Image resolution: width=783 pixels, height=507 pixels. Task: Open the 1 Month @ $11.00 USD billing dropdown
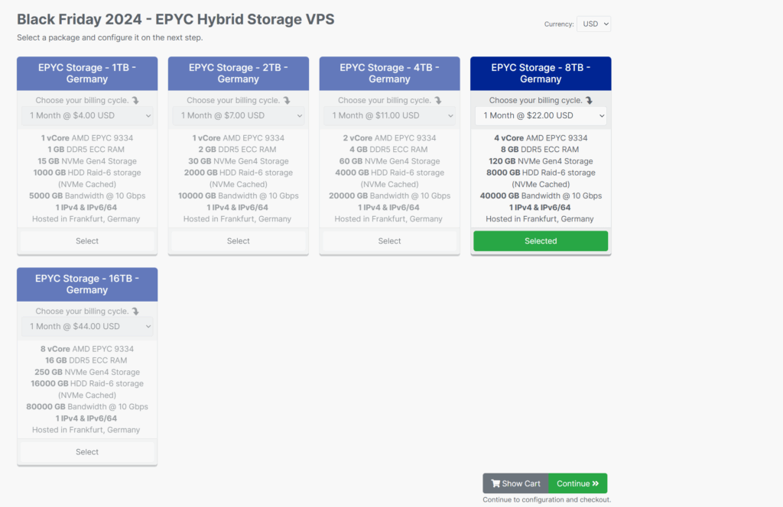point(389,115)
